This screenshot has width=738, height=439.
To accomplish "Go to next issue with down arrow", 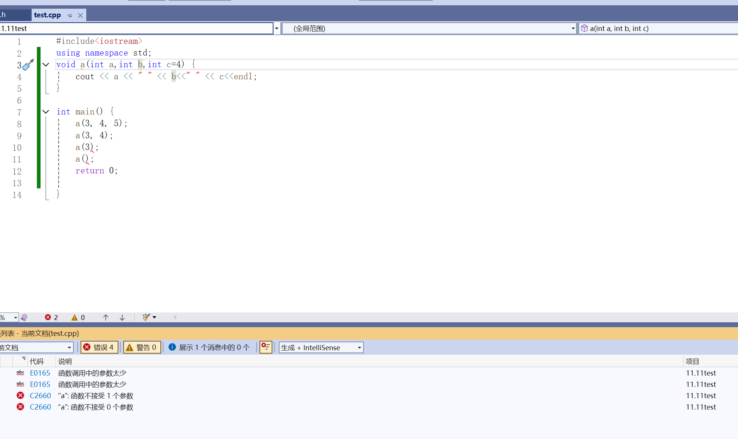I will 122,317.
